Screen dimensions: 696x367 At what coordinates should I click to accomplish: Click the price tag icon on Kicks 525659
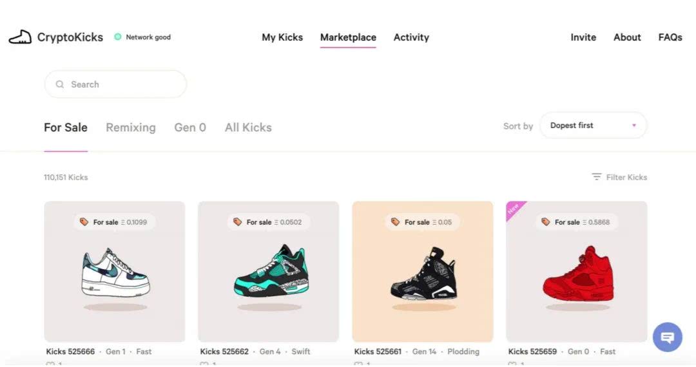point(546,222)
